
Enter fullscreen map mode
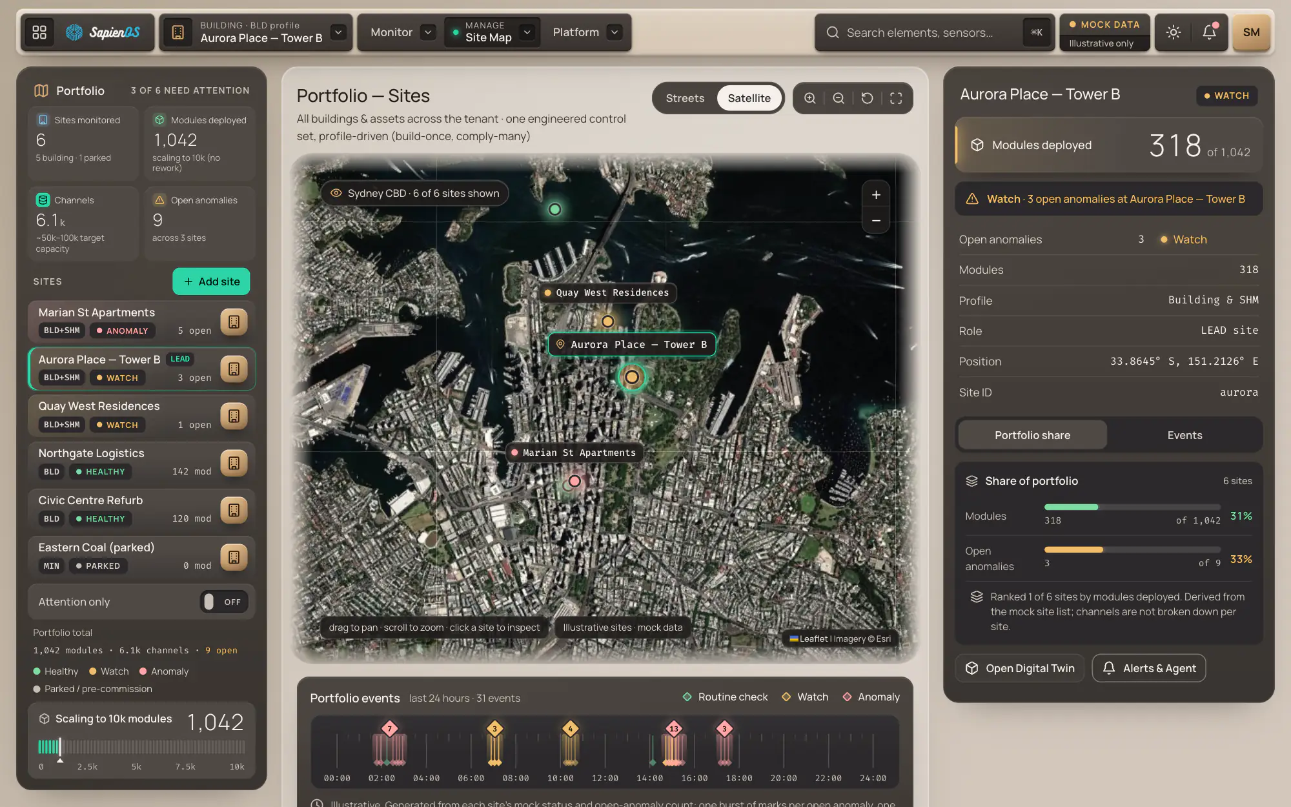tap(896, 98)
